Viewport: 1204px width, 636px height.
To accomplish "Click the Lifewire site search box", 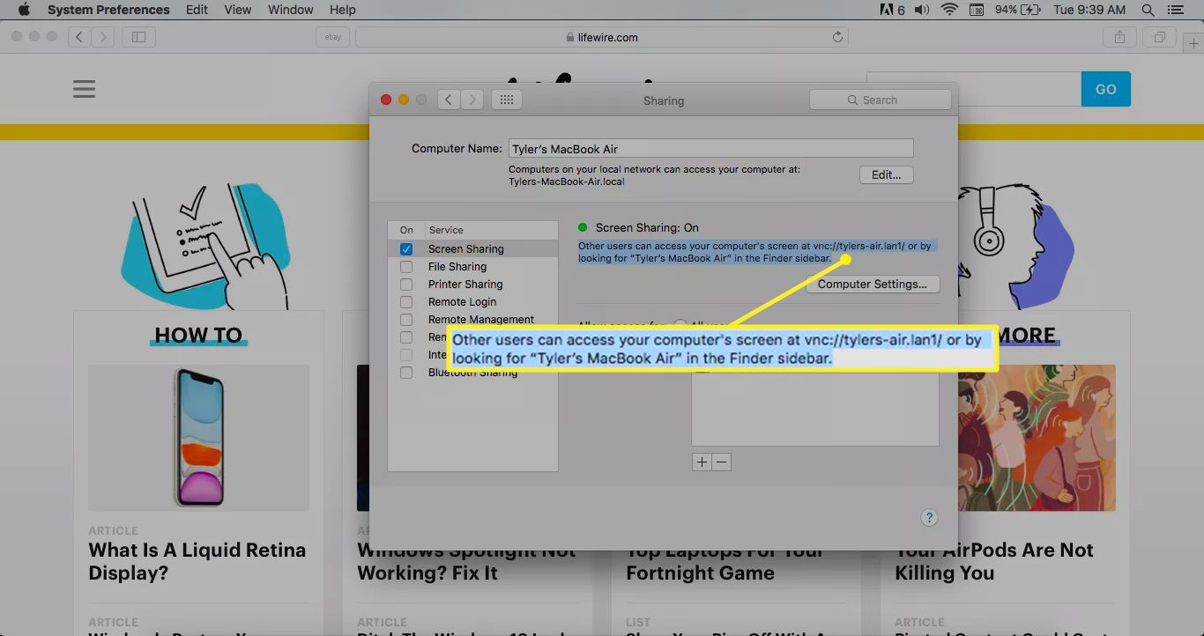I will (x=974, y=89).
